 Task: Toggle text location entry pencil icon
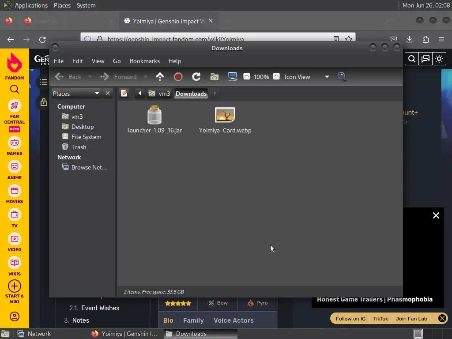[x=124, y=94]
